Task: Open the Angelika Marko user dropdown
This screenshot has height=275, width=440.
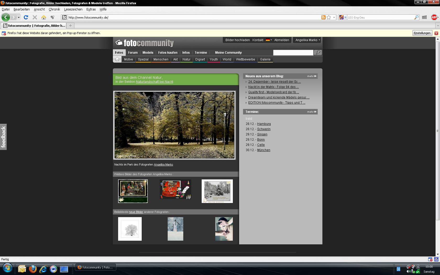Action: click(x=308, y=40)
